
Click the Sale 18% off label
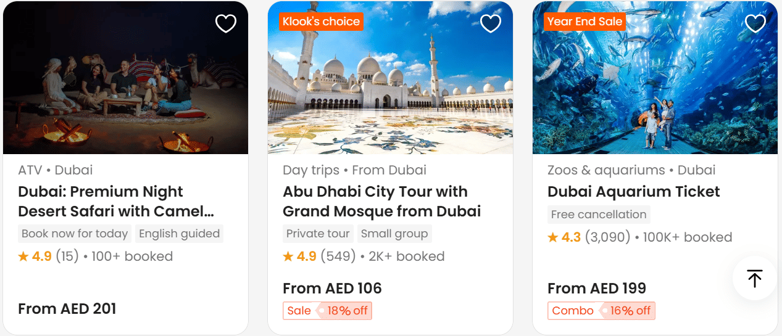328,311
